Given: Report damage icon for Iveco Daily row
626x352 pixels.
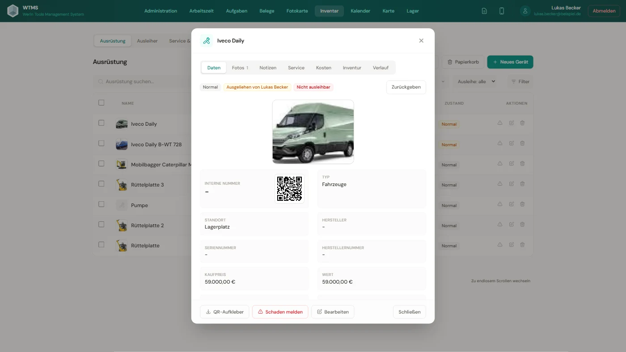Looking at the screenshot, I should point(500,123).
